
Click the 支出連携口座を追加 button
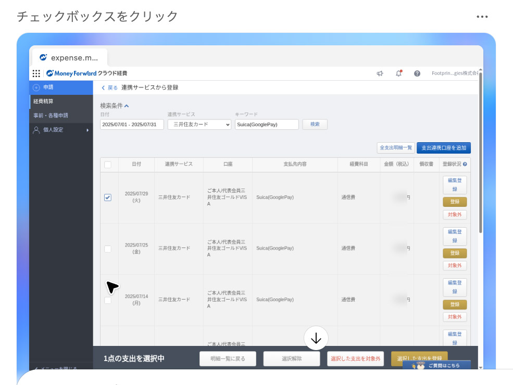pyautogui.click(x=445, y=148)
